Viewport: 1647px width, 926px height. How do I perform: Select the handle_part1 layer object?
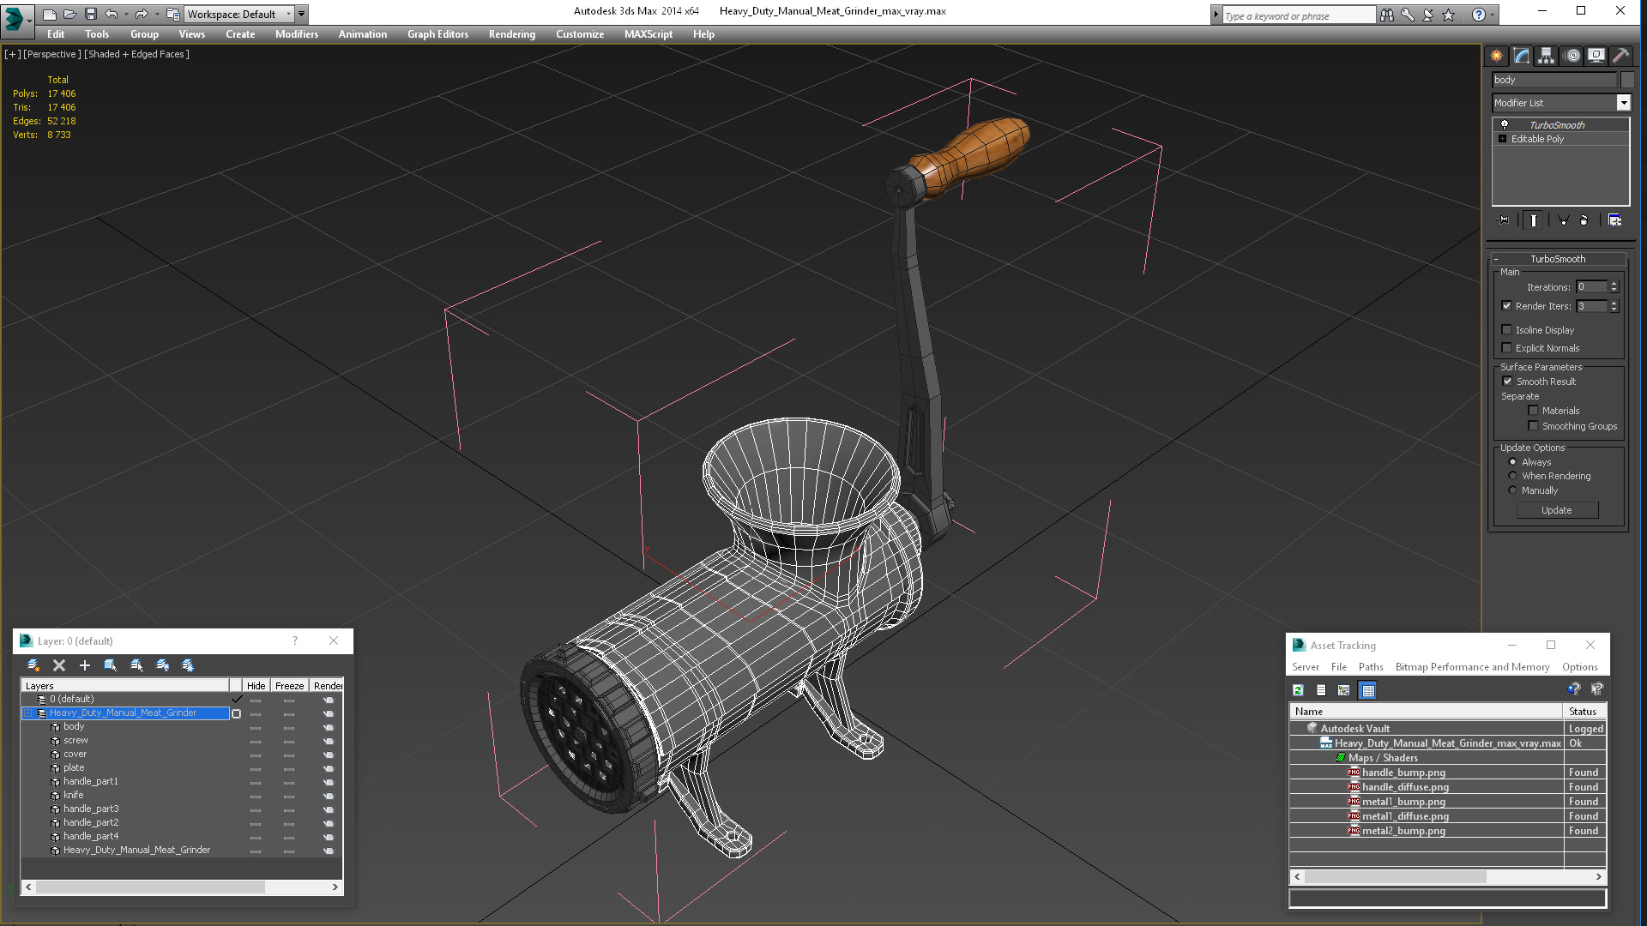point(91,781)
